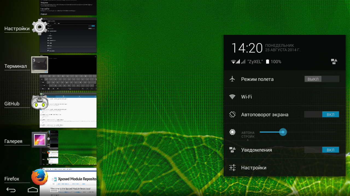Viewport: 350px width, 196px height.
Task: Switch to Firefox recent app label
Action: point(12,179)
